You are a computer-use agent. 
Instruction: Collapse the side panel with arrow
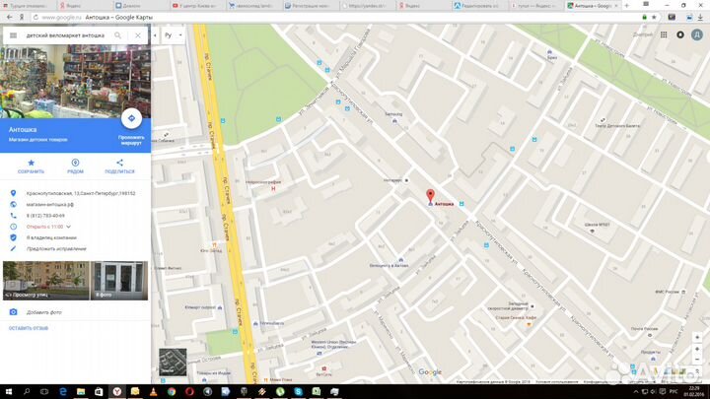tap(155, 35)
